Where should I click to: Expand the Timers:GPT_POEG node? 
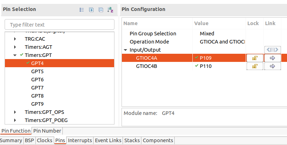[15, 120]
